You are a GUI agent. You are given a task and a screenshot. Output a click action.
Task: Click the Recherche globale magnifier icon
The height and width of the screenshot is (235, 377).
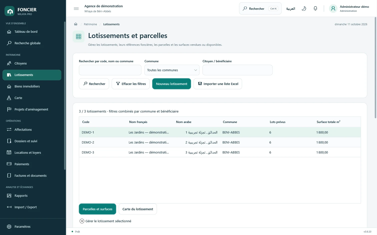[9, 43]
